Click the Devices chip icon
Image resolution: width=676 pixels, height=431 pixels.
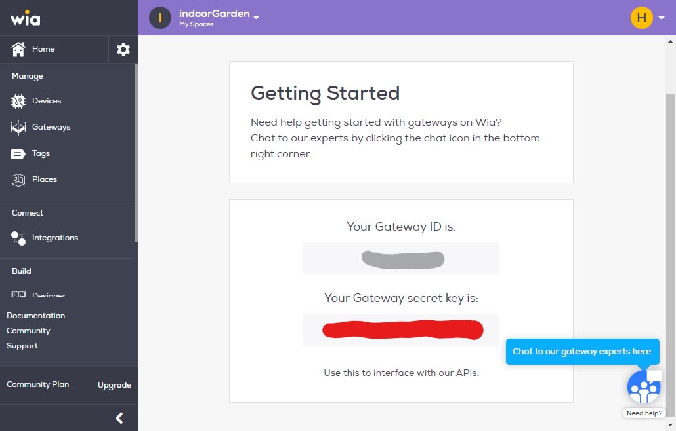(x=18, y=101)
